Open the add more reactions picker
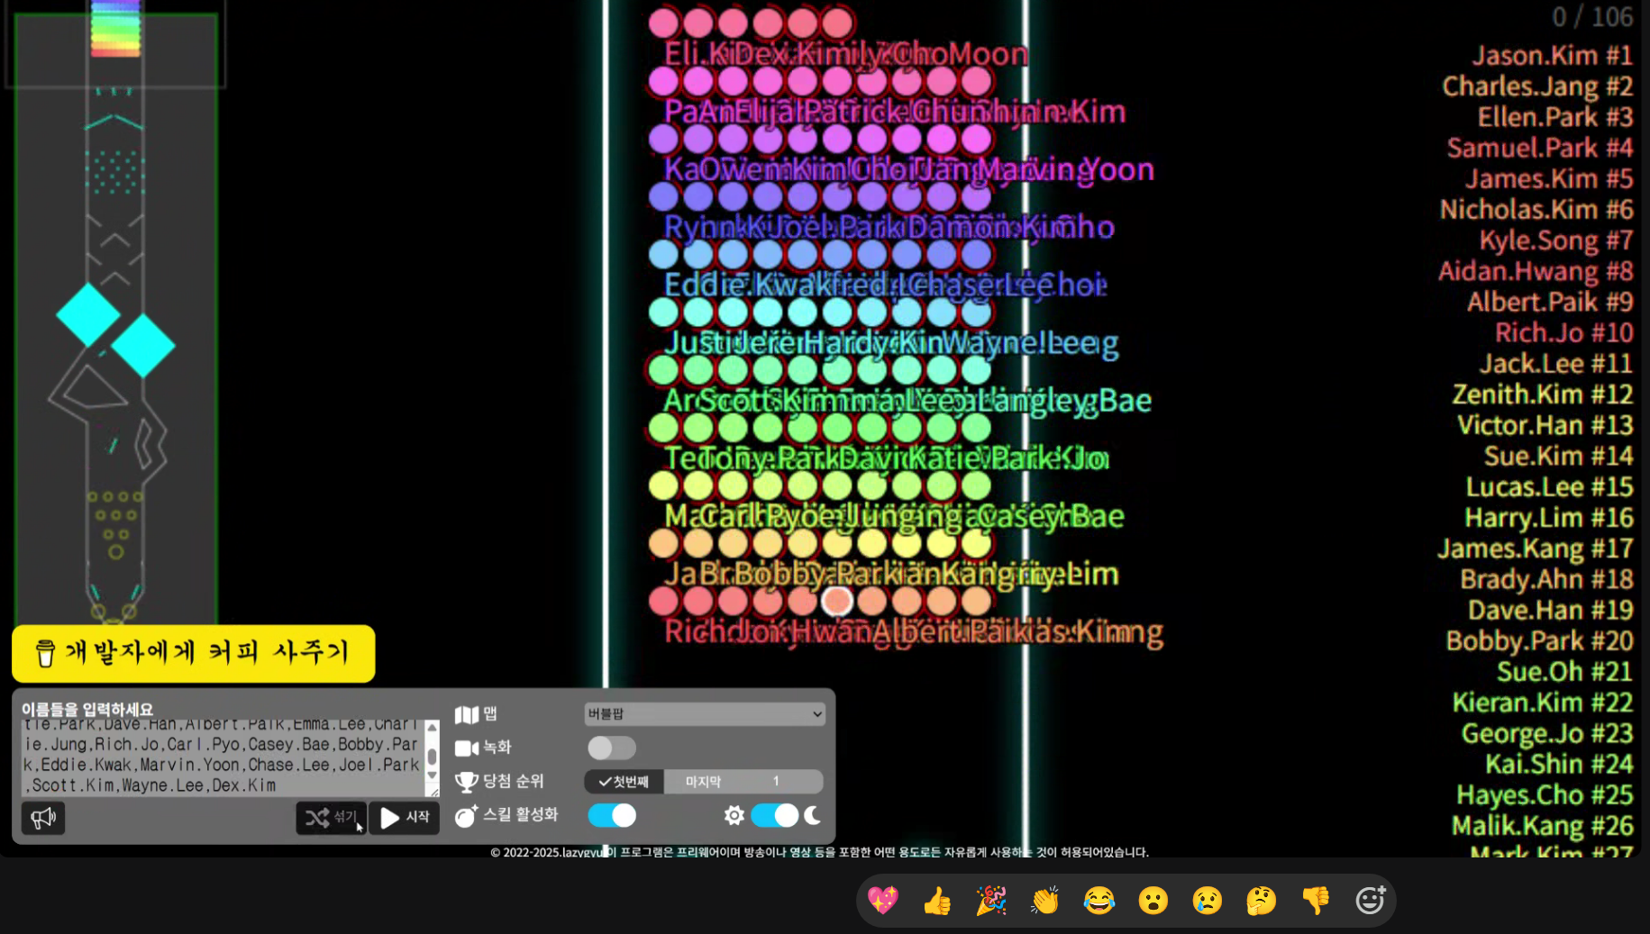Viewport: 1650px width, 934px height. [x=1370, y=900]
